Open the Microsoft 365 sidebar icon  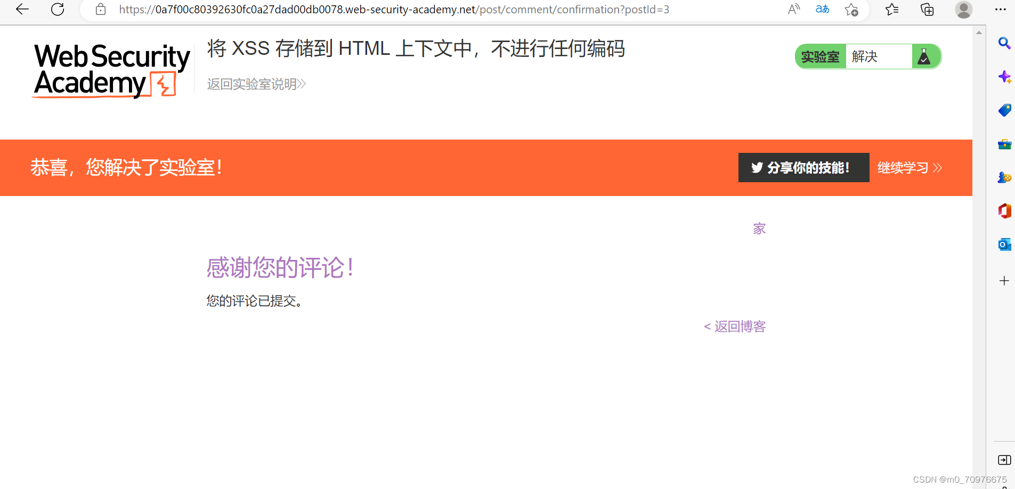click(x=1004, y=211)
